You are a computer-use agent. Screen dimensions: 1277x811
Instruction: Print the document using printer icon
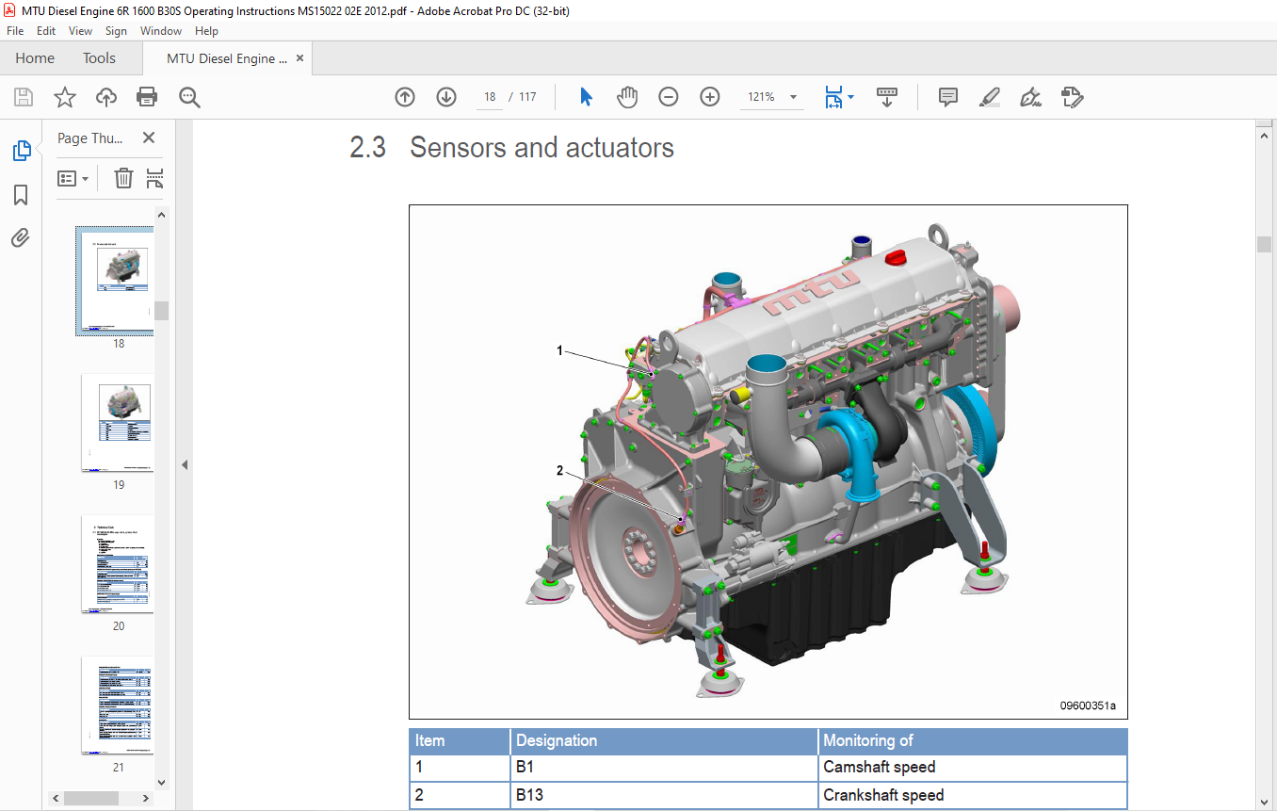click(147, 97)
